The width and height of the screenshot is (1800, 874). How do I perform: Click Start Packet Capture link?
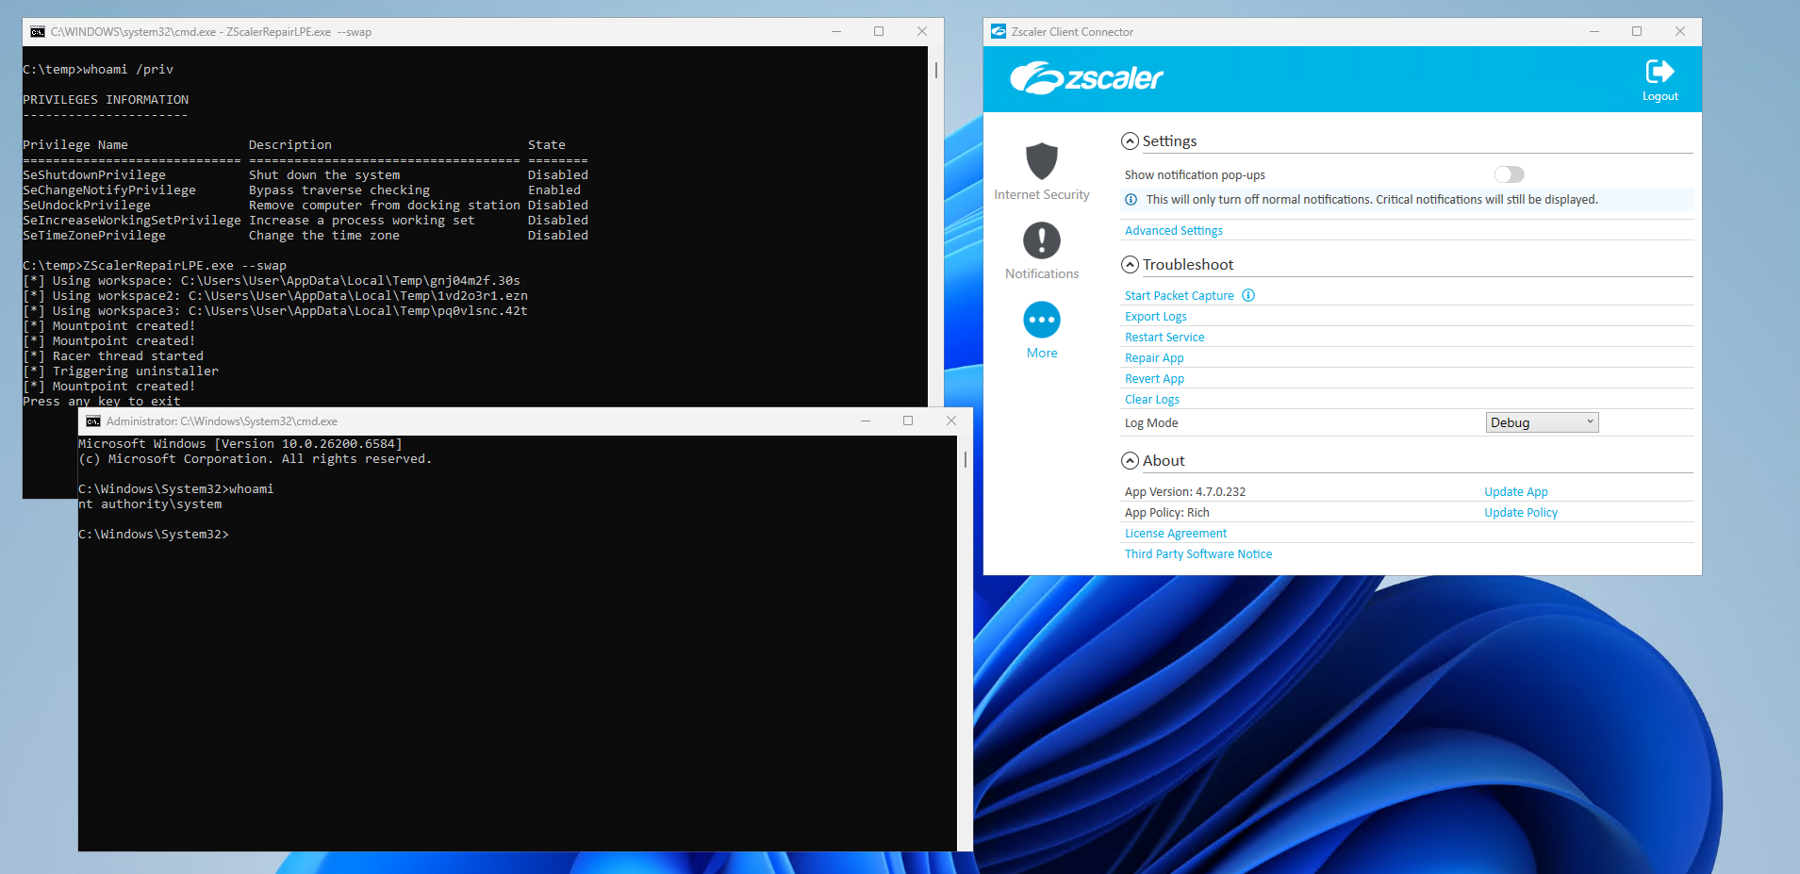point(1179,295)
